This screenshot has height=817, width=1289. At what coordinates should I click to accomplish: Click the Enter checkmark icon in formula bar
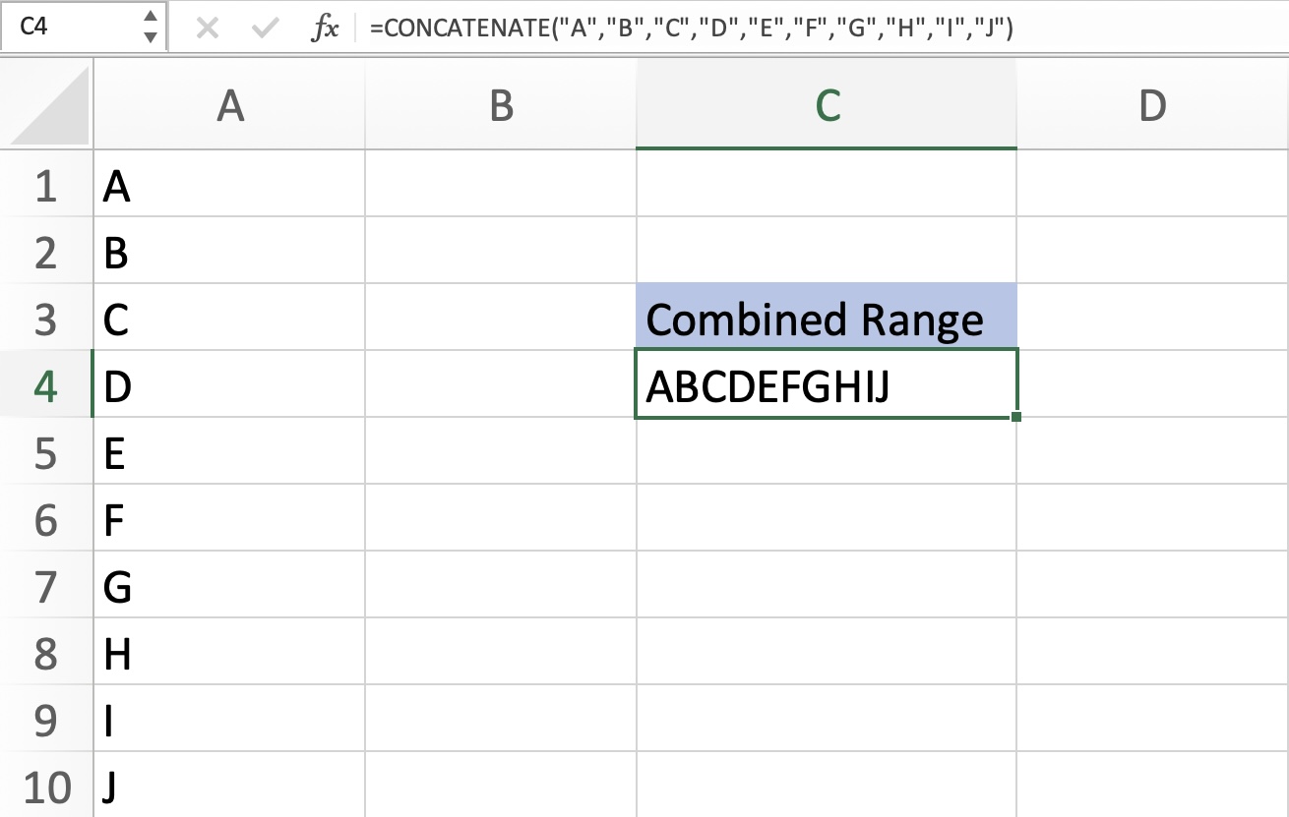[263, 29]
